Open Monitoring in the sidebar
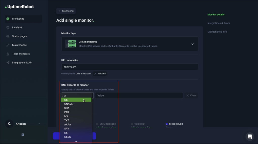 pos(23,19)
